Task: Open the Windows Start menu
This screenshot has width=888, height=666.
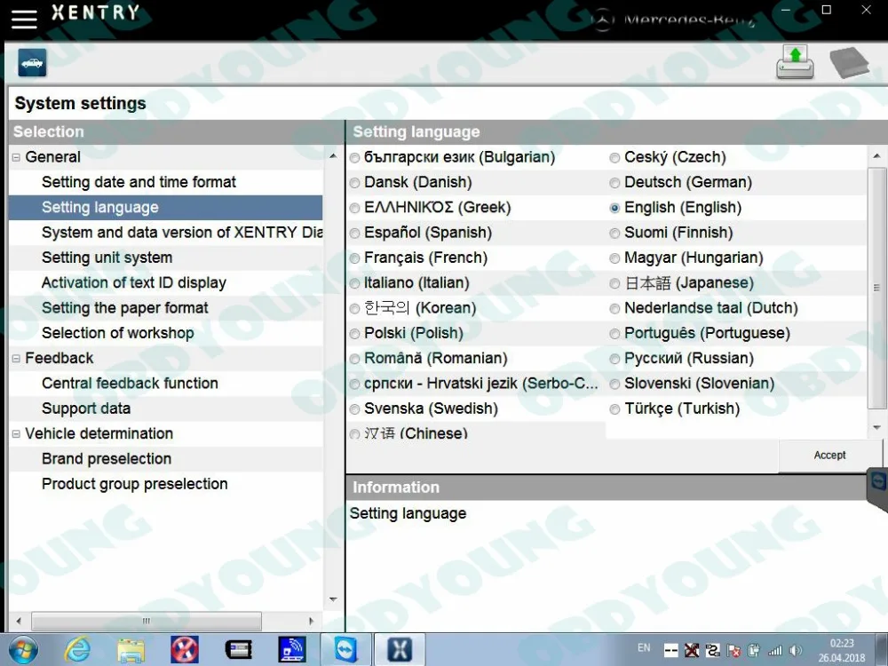Action: pos(23,650)
